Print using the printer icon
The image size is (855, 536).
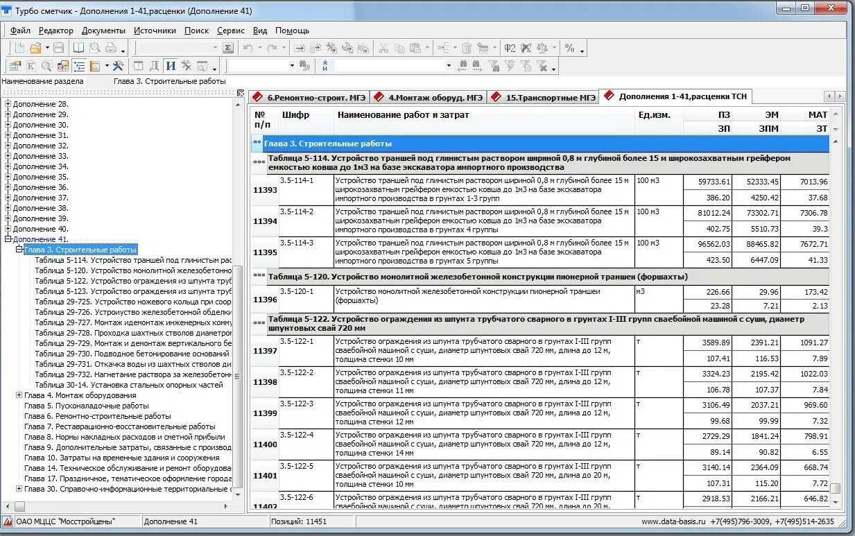point(111,48)
